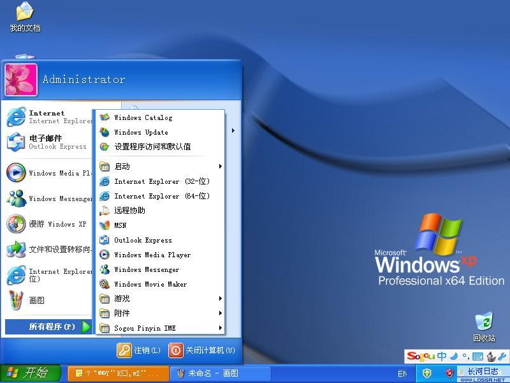Open 设置程序访问和默认值 icon
Viewport: 510px width, 383px height.
[x=105, y=147]
